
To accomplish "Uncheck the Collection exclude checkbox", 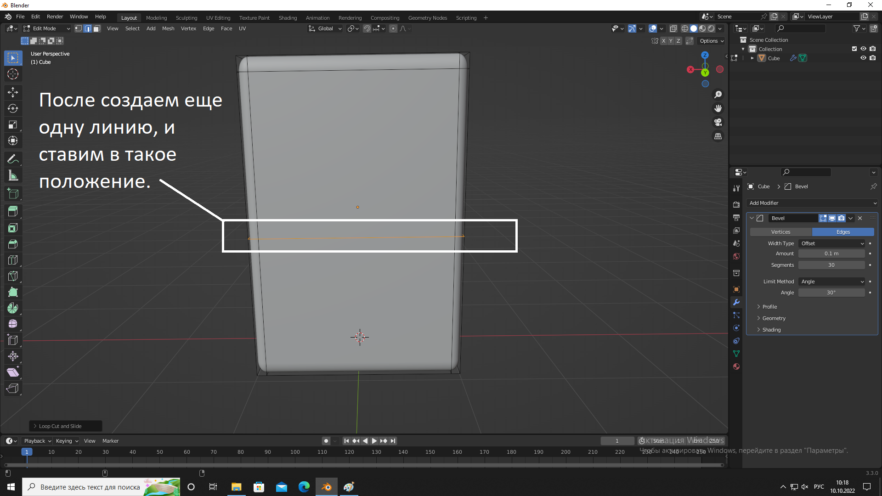I will coord(854,49).
